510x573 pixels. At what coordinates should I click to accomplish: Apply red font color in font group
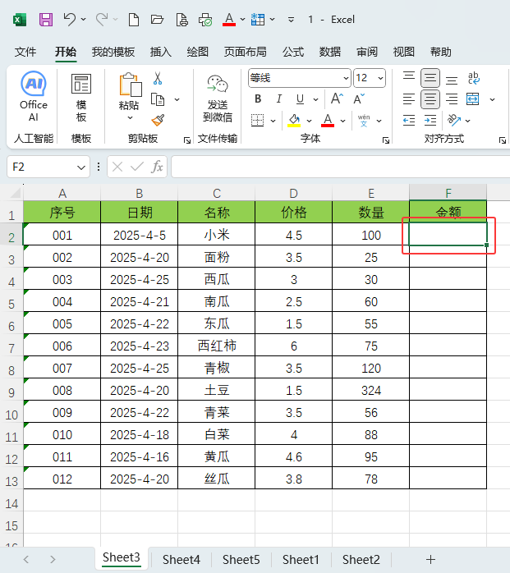pos(328,120)
